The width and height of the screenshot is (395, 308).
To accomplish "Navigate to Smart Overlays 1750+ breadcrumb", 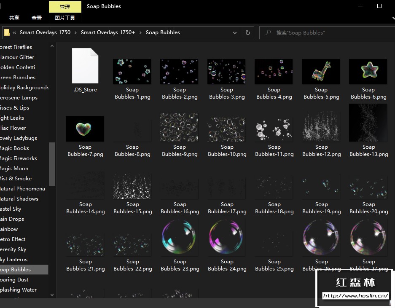I will point(108,32).
